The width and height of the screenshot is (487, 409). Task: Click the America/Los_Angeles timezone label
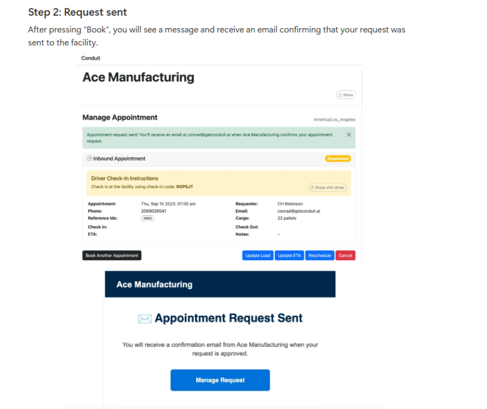(334, 120)
